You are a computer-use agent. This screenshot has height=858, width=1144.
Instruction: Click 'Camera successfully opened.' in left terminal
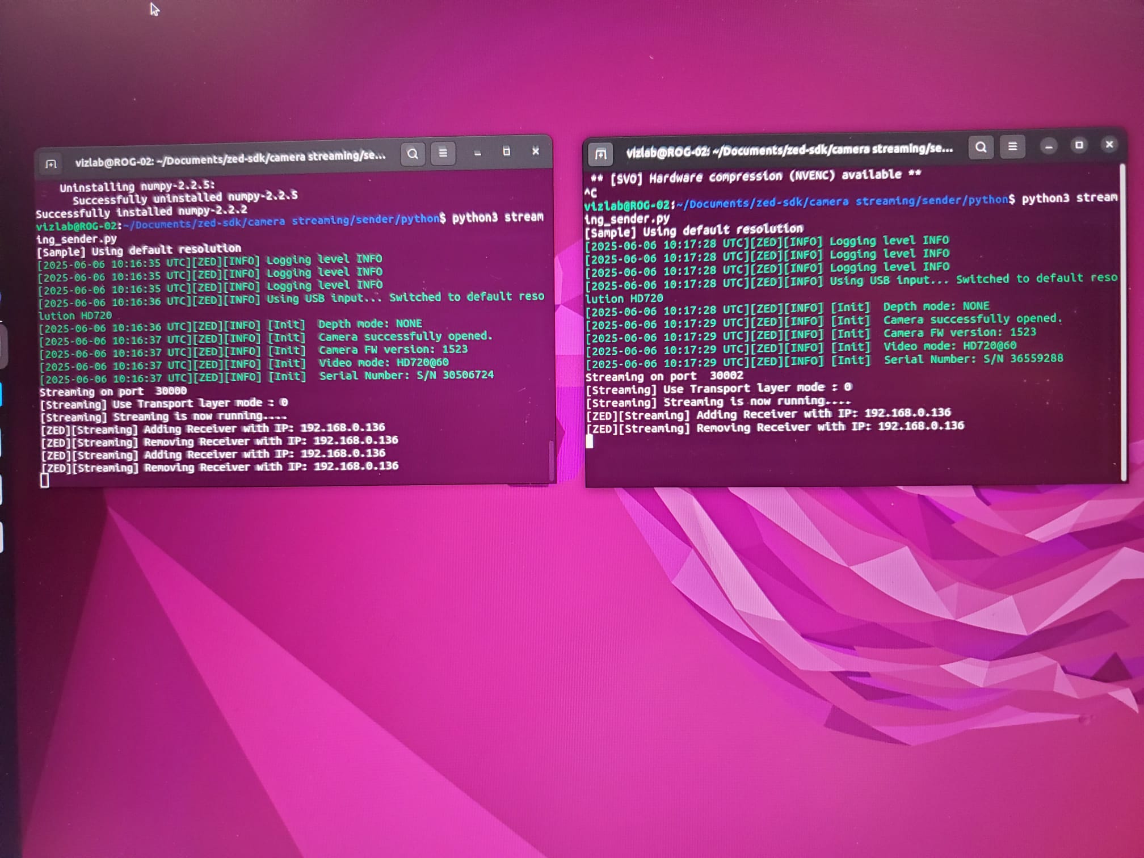click(x=405, y=337)
